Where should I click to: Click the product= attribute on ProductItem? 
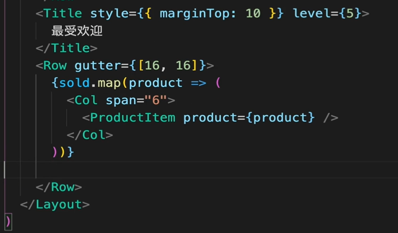pos(214,118)
